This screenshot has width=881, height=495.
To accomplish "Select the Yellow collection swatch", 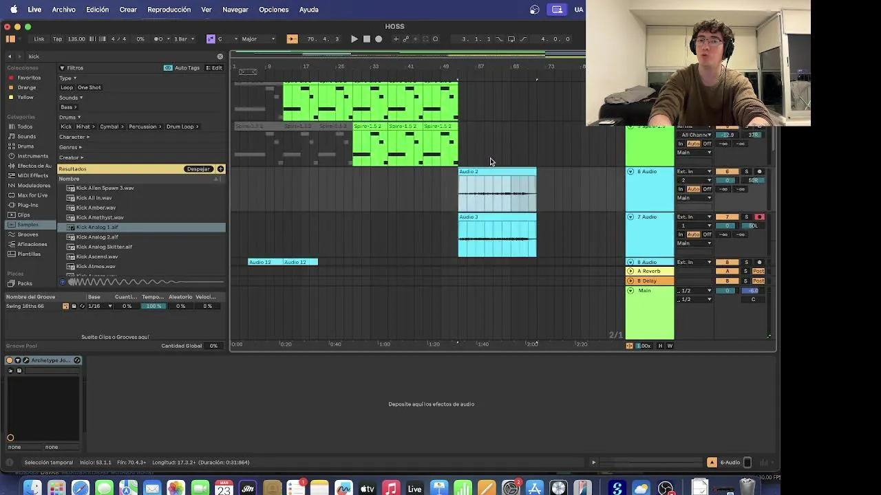I will click(x=11, y=97).
